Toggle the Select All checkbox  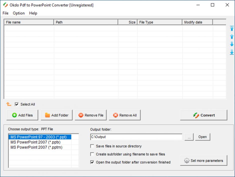tap(17, 104)
